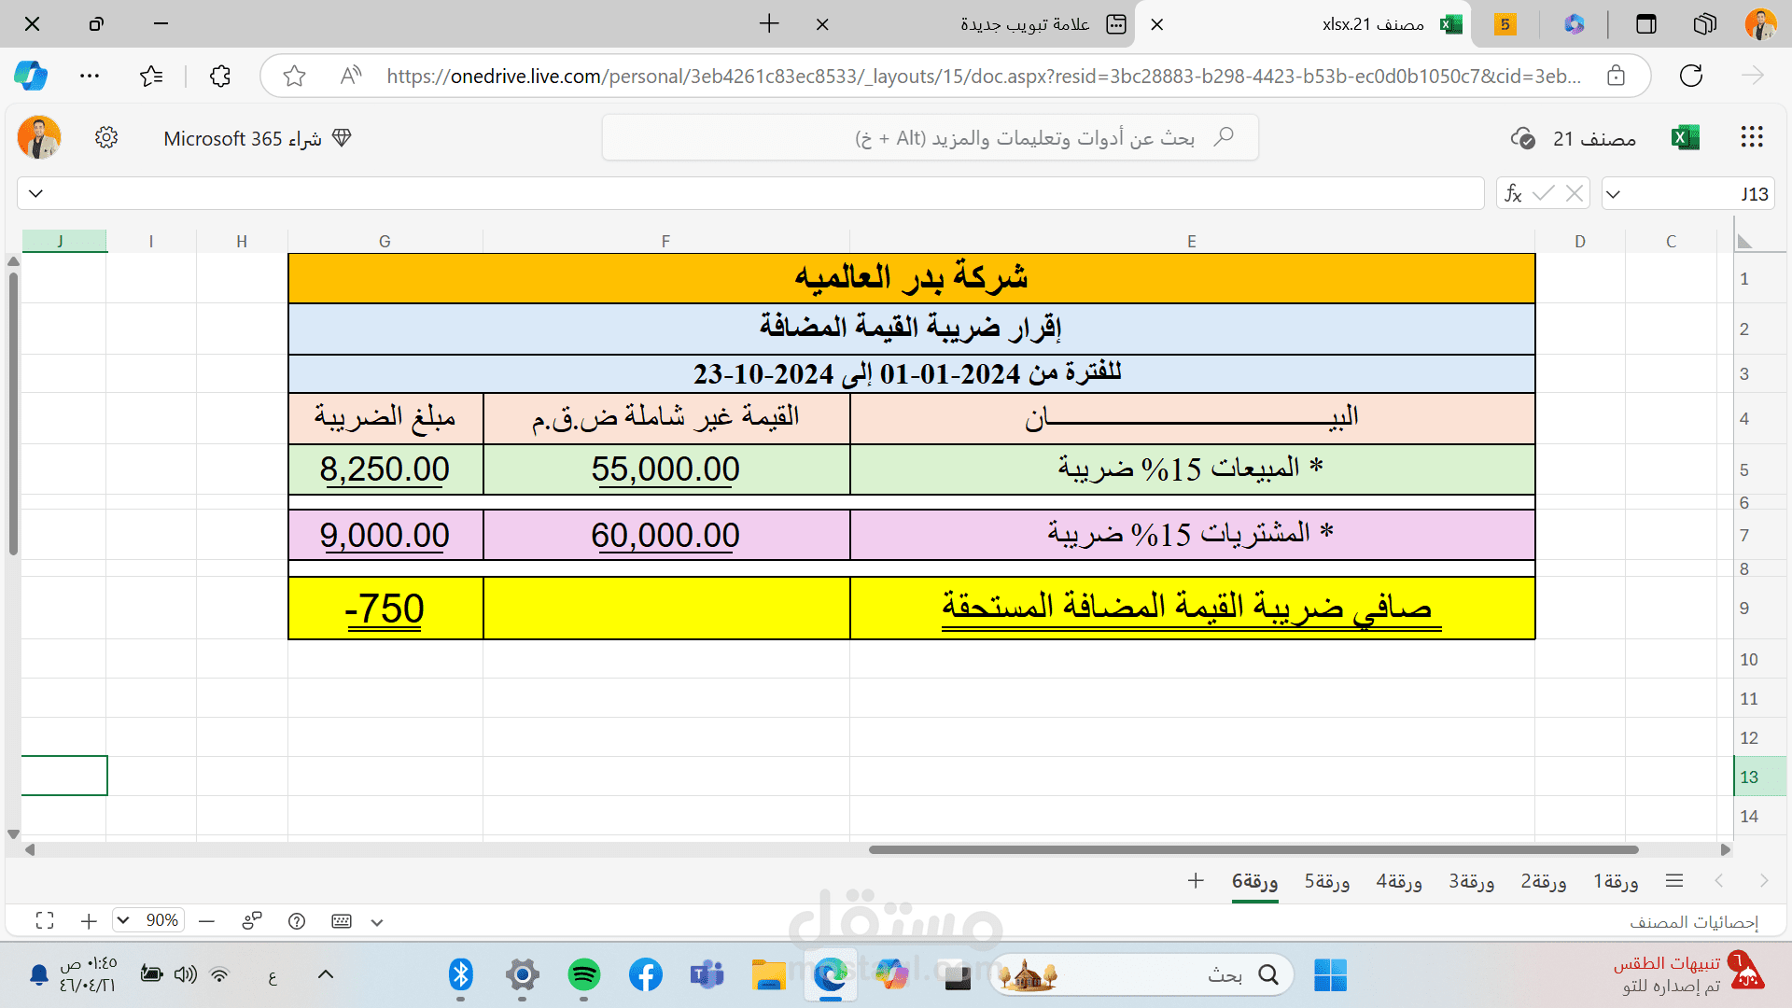Open zoom level 90% dropdown
Screen dimensions: 1792x1008
click(148, 920)
